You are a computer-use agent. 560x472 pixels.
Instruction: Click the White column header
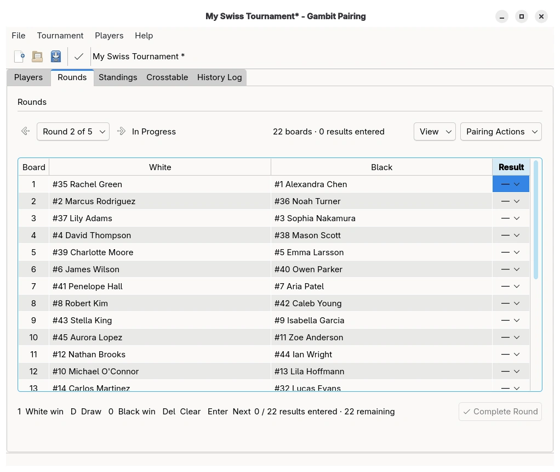pos(160,167)
